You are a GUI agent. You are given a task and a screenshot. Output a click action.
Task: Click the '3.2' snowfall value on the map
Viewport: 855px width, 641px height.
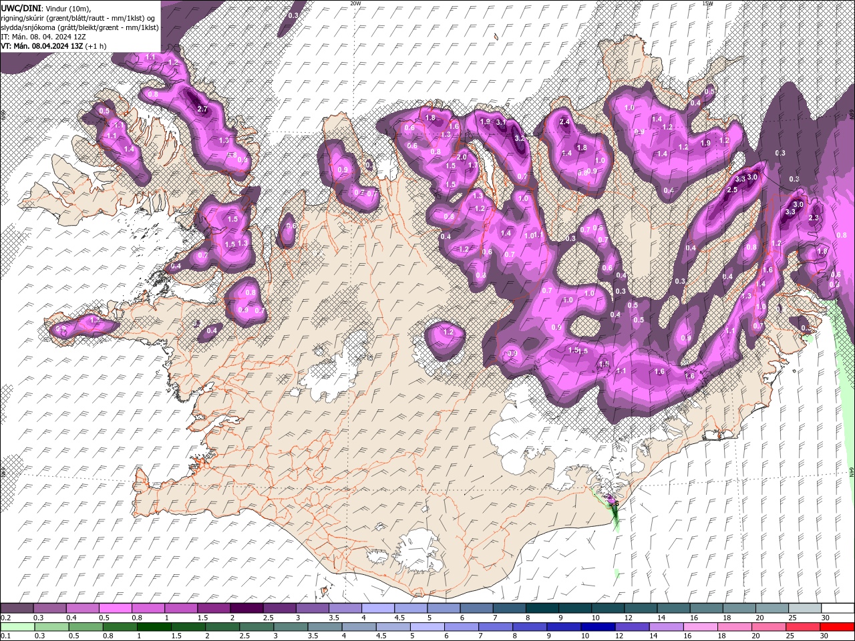click(x=520, y=138)
